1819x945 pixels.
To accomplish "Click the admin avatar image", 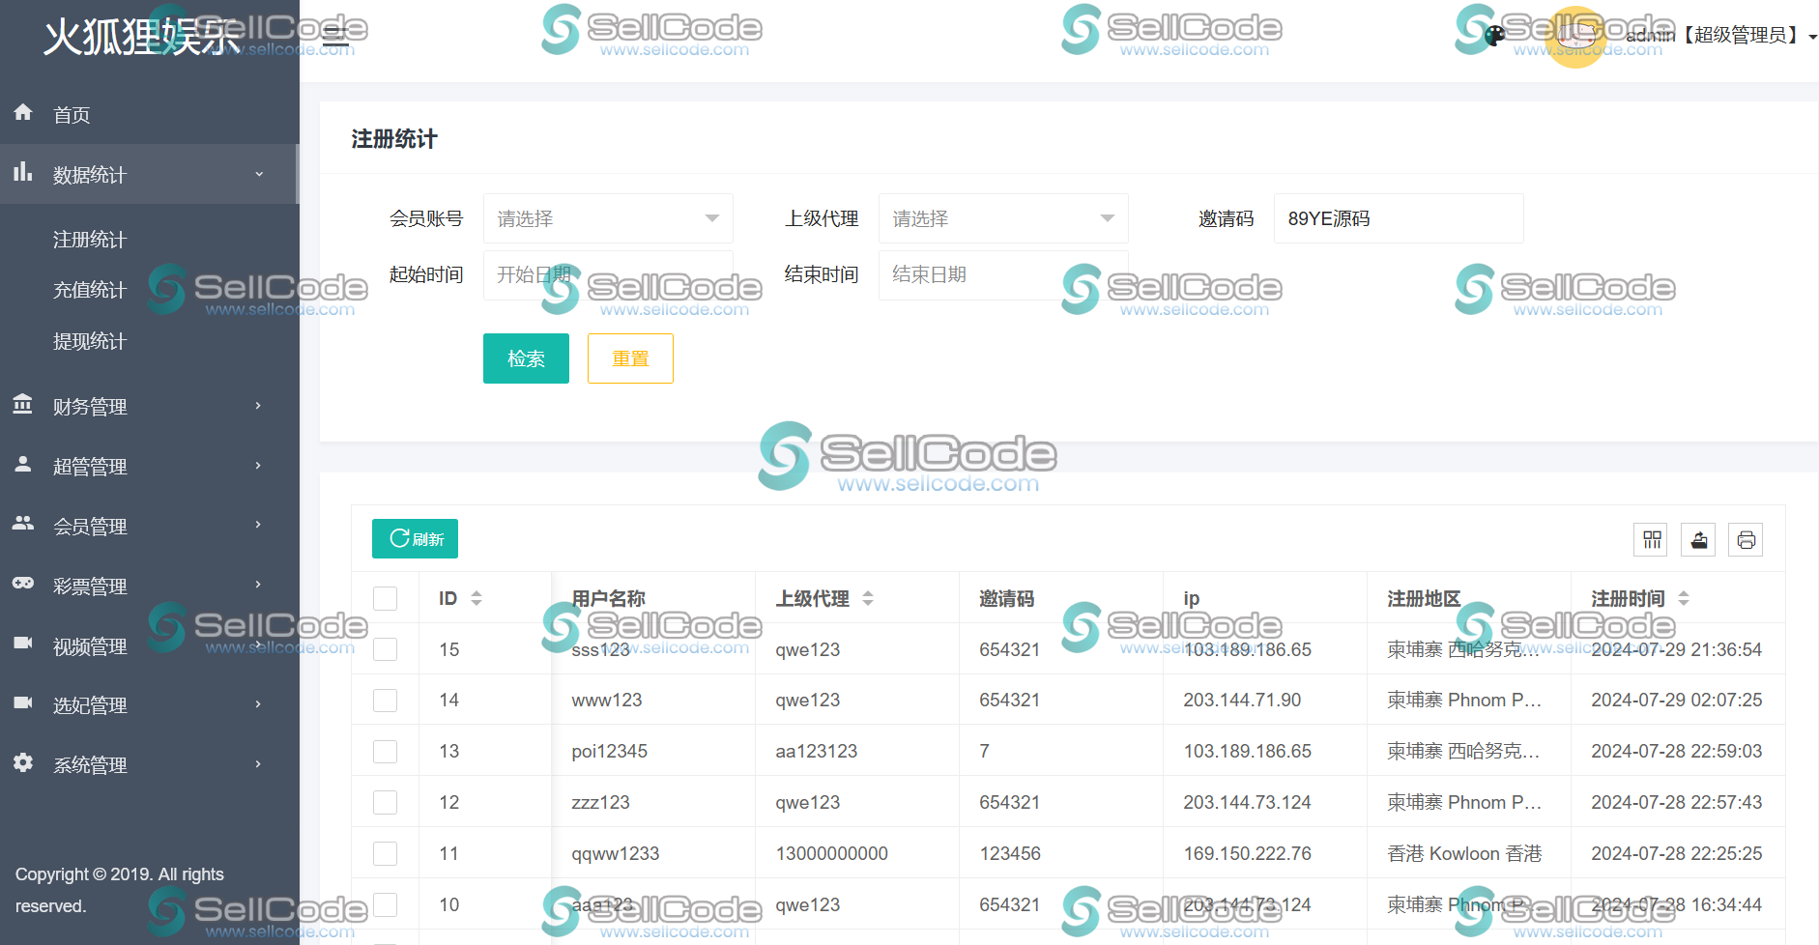I will [1576, 37].
